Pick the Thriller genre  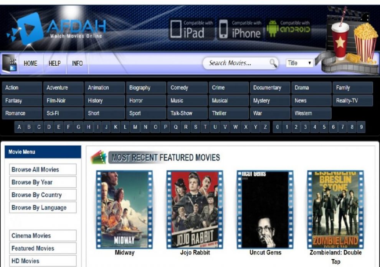229,113
